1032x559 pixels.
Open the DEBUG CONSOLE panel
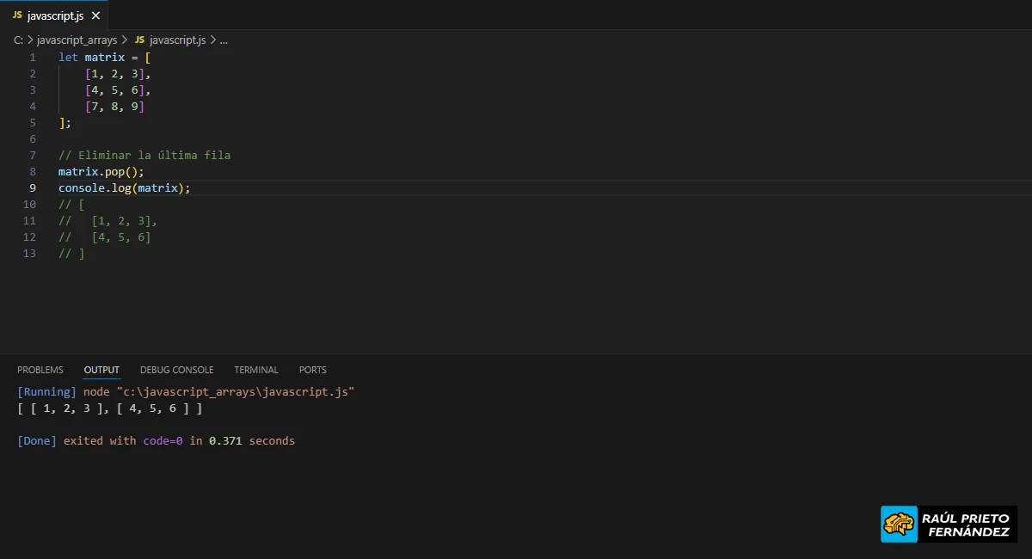176,369
